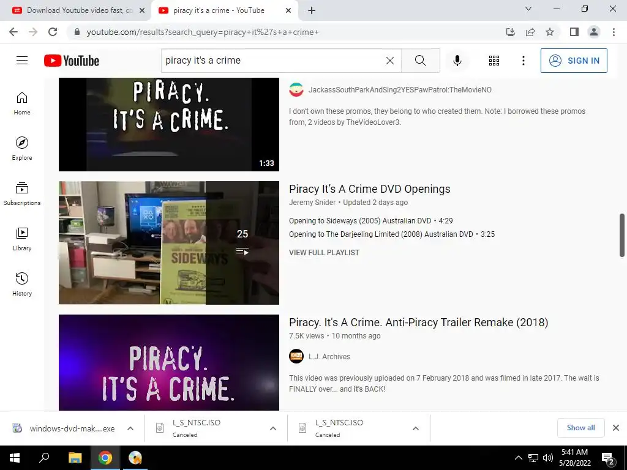Click the address bar URL
627x470 pixels.
click(202, 32)
